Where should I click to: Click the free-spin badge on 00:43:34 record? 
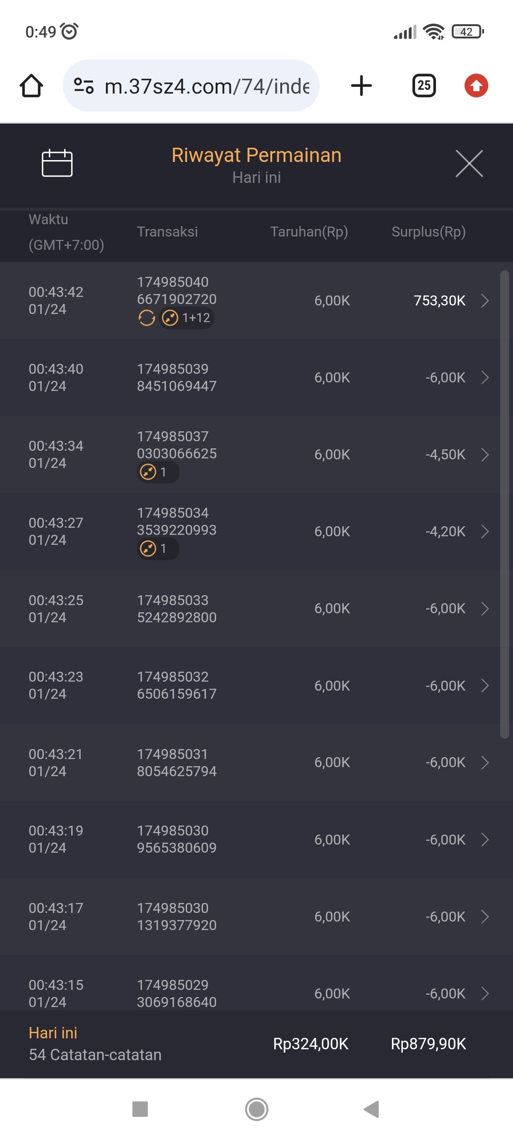158,472
